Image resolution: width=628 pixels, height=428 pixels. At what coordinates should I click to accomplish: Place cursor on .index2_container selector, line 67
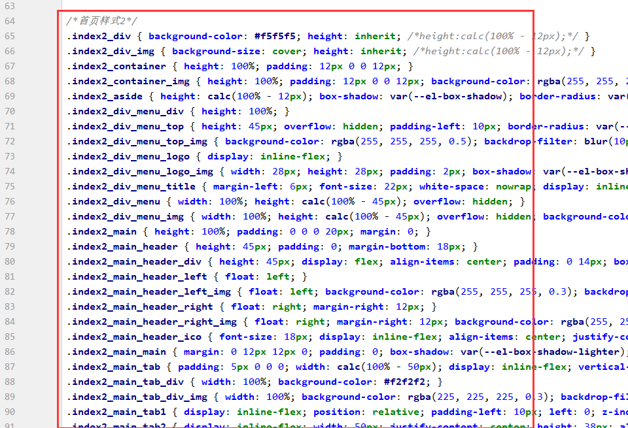(x=116, y=66)
